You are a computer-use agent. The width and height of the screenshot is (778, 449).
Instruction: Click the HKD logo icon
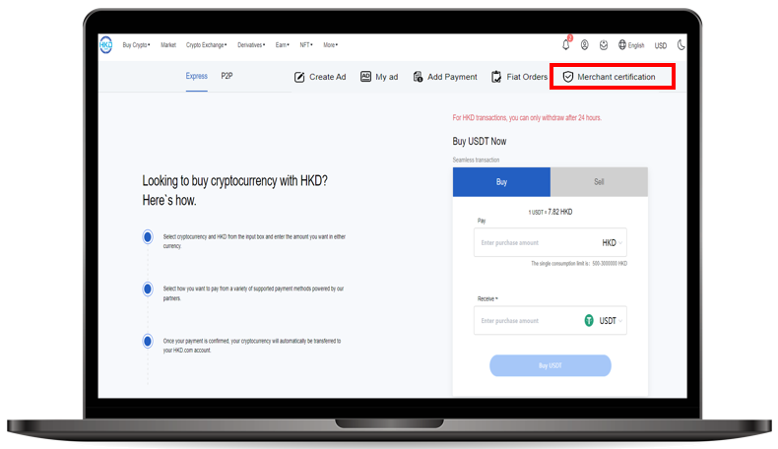point(105,45)
